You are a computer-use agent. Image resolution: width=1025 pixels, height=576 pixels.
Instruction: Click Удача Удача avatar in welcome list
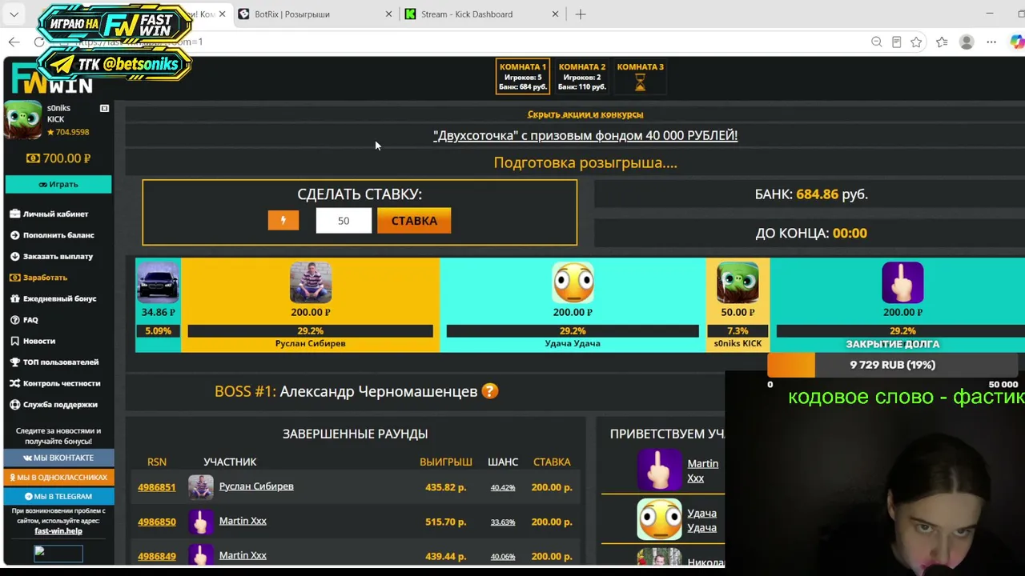pyautogui.click(x=659, y=518)
